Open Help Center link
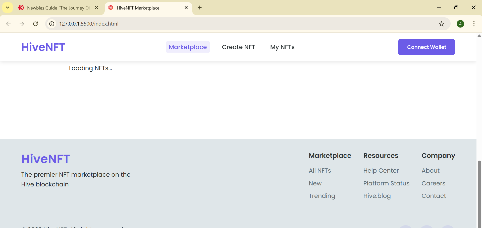 (381, 171)
